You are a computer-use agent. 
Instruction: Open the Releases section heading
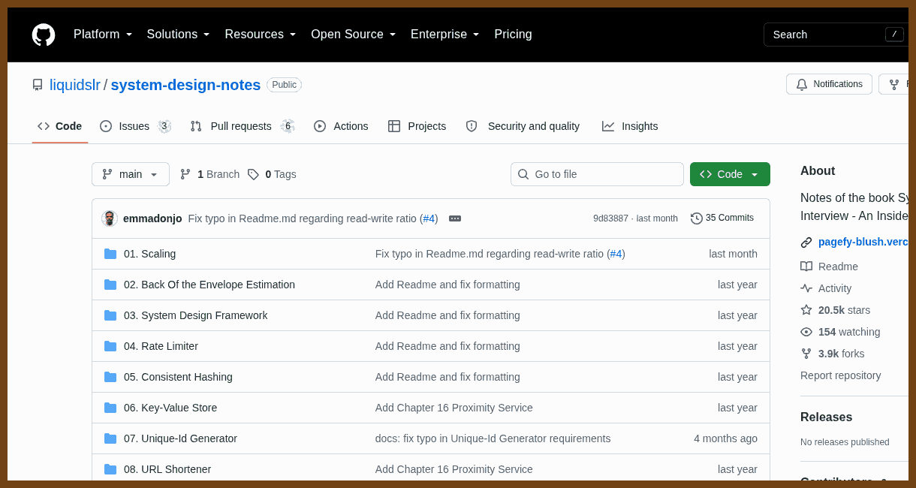(x=826, y=417)
